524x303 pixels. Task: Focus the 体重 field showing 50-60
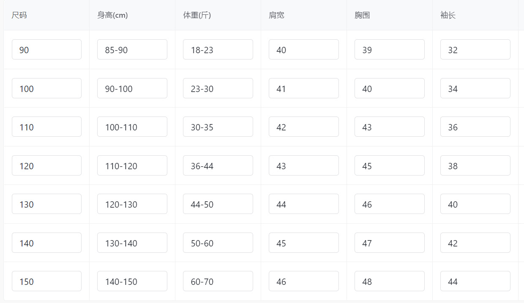pos(218,243)
